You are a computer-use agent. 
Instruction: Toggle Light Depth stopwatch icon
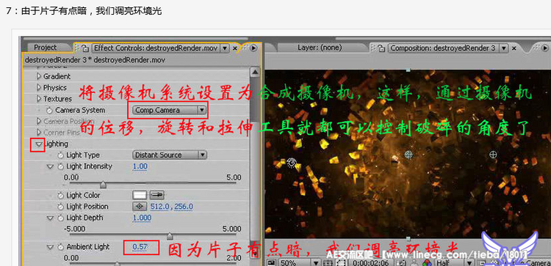coord(61,218)
